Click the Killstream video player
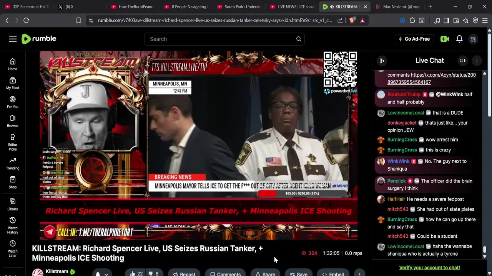 (198, 146)
